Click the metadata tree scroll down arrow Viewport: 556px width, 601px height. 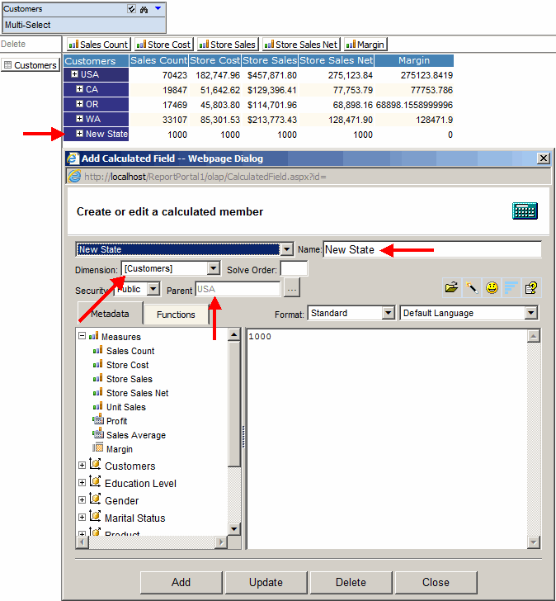point(234,529)
